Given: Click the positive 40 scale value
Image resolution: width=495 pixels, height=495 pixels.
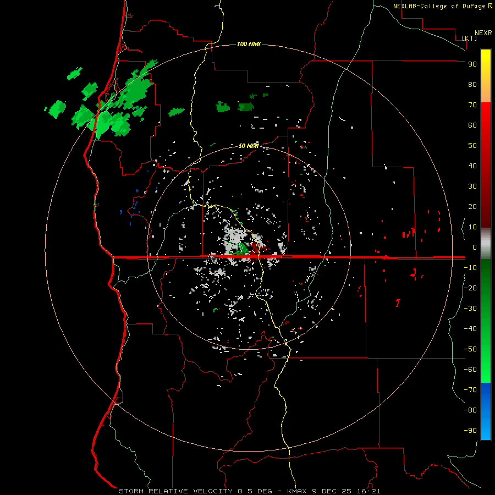Looking at the screenshot, I should [472, 166].
